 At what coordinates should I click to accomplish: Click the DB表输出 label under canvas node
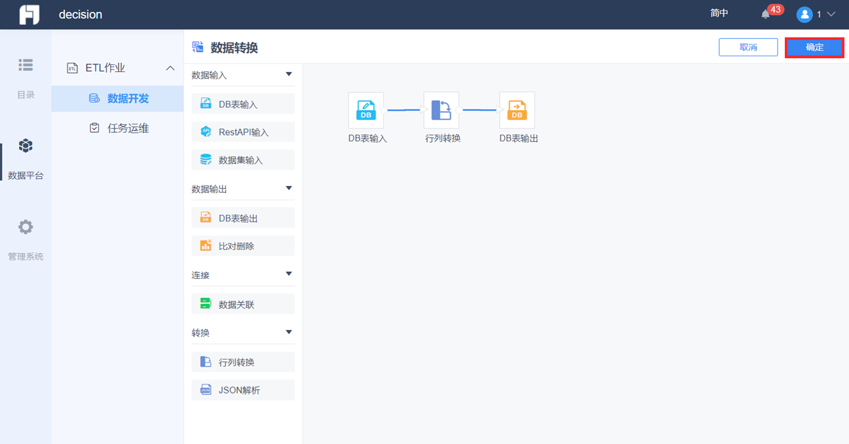click(x=519, y=138)
